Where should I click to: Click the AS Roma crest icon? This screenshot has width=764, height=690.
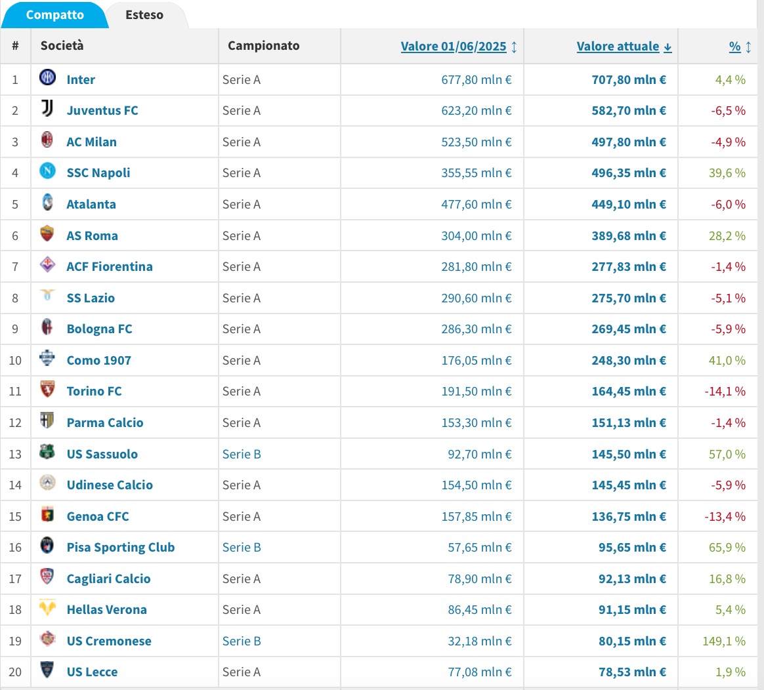point(47,235)
